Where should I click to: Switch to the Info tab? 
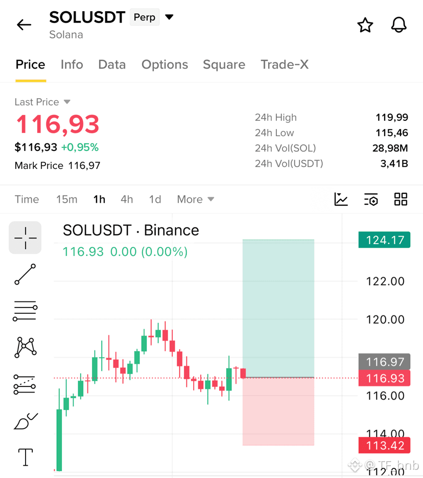click(72, 64)
